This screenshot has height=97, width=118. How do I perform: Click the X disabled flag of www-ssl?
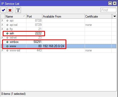[2, 50]
